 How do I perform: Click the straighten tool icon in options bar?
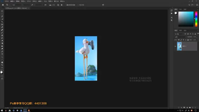coord(50,5)
